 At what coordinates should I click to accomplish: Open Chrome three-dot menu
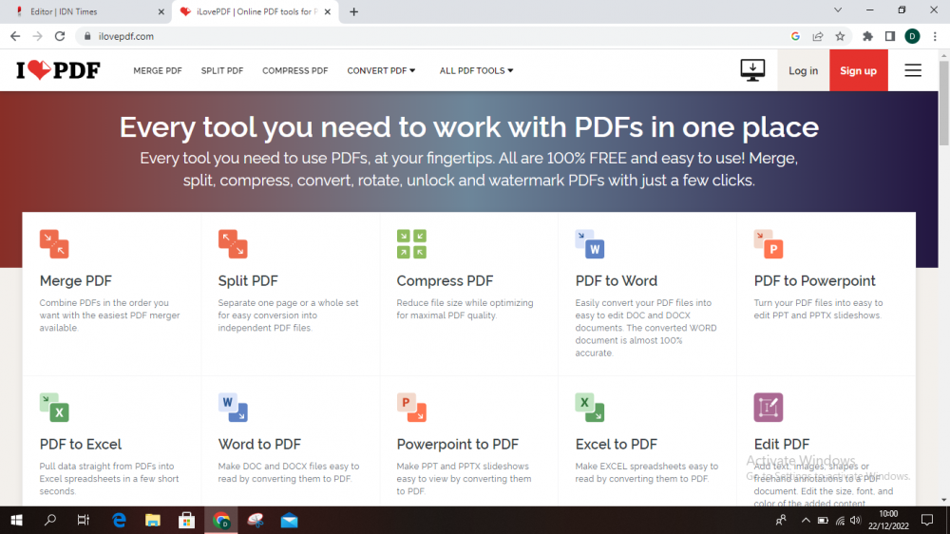(x=935, y=36)
